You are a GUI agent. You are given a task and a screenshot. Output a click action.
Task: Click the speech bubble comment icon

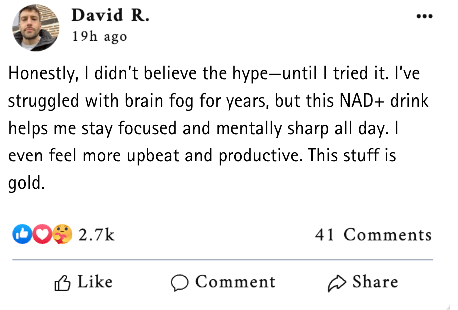tap(179, 283)
